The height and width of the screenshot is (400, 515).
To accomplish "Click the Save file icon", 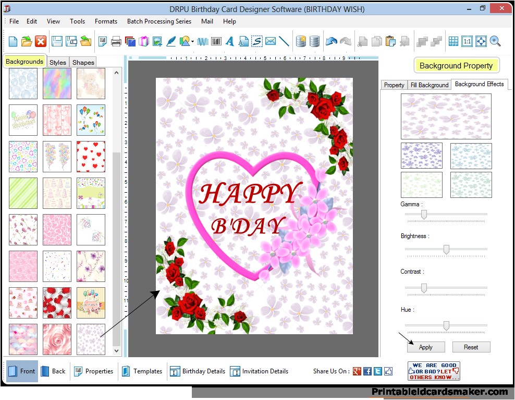I will pyautogui.click(x=57, y=41).
